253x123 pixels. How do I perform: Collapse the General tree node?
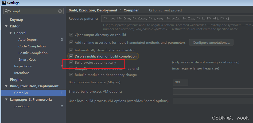[x=11, y=33]
